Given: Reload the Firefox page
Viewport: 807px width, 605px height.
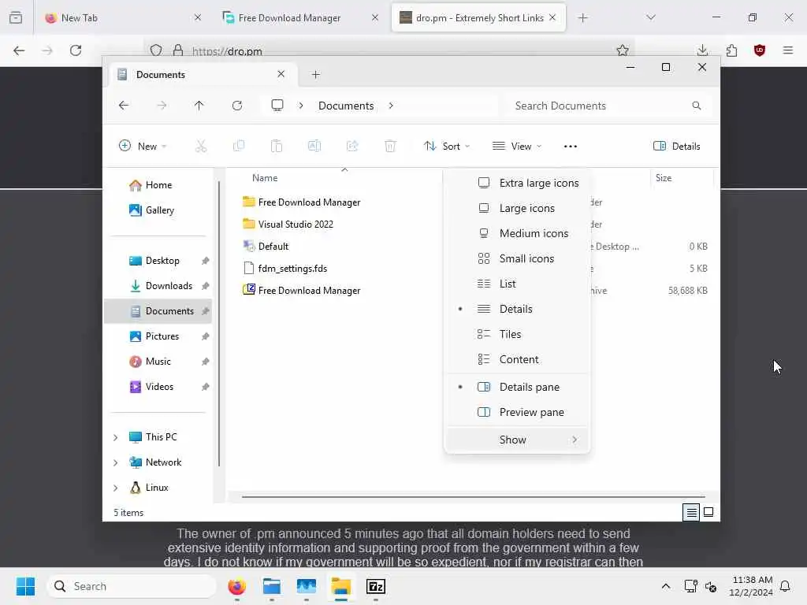Looking at the screenshot, I should point(76,50).
